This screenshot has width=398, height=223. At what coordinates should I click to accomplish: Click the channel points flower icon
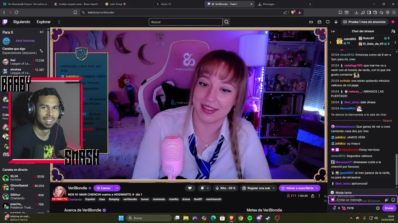click(344, 208)
